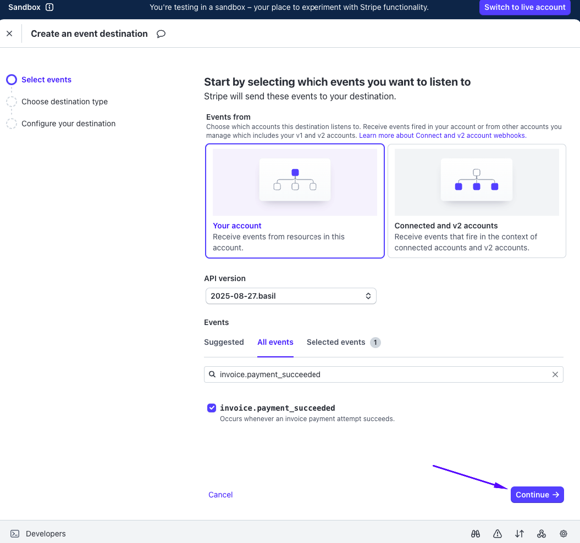Viewport: 580px width, 543px height.
Task: Clear the event search text
Action: pyautogui.click(x=555, y=374)
